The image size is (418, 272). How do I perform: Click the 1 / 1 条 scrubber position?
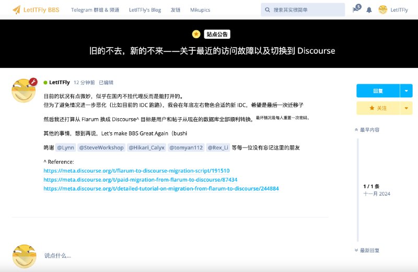(x=371, y=186)
